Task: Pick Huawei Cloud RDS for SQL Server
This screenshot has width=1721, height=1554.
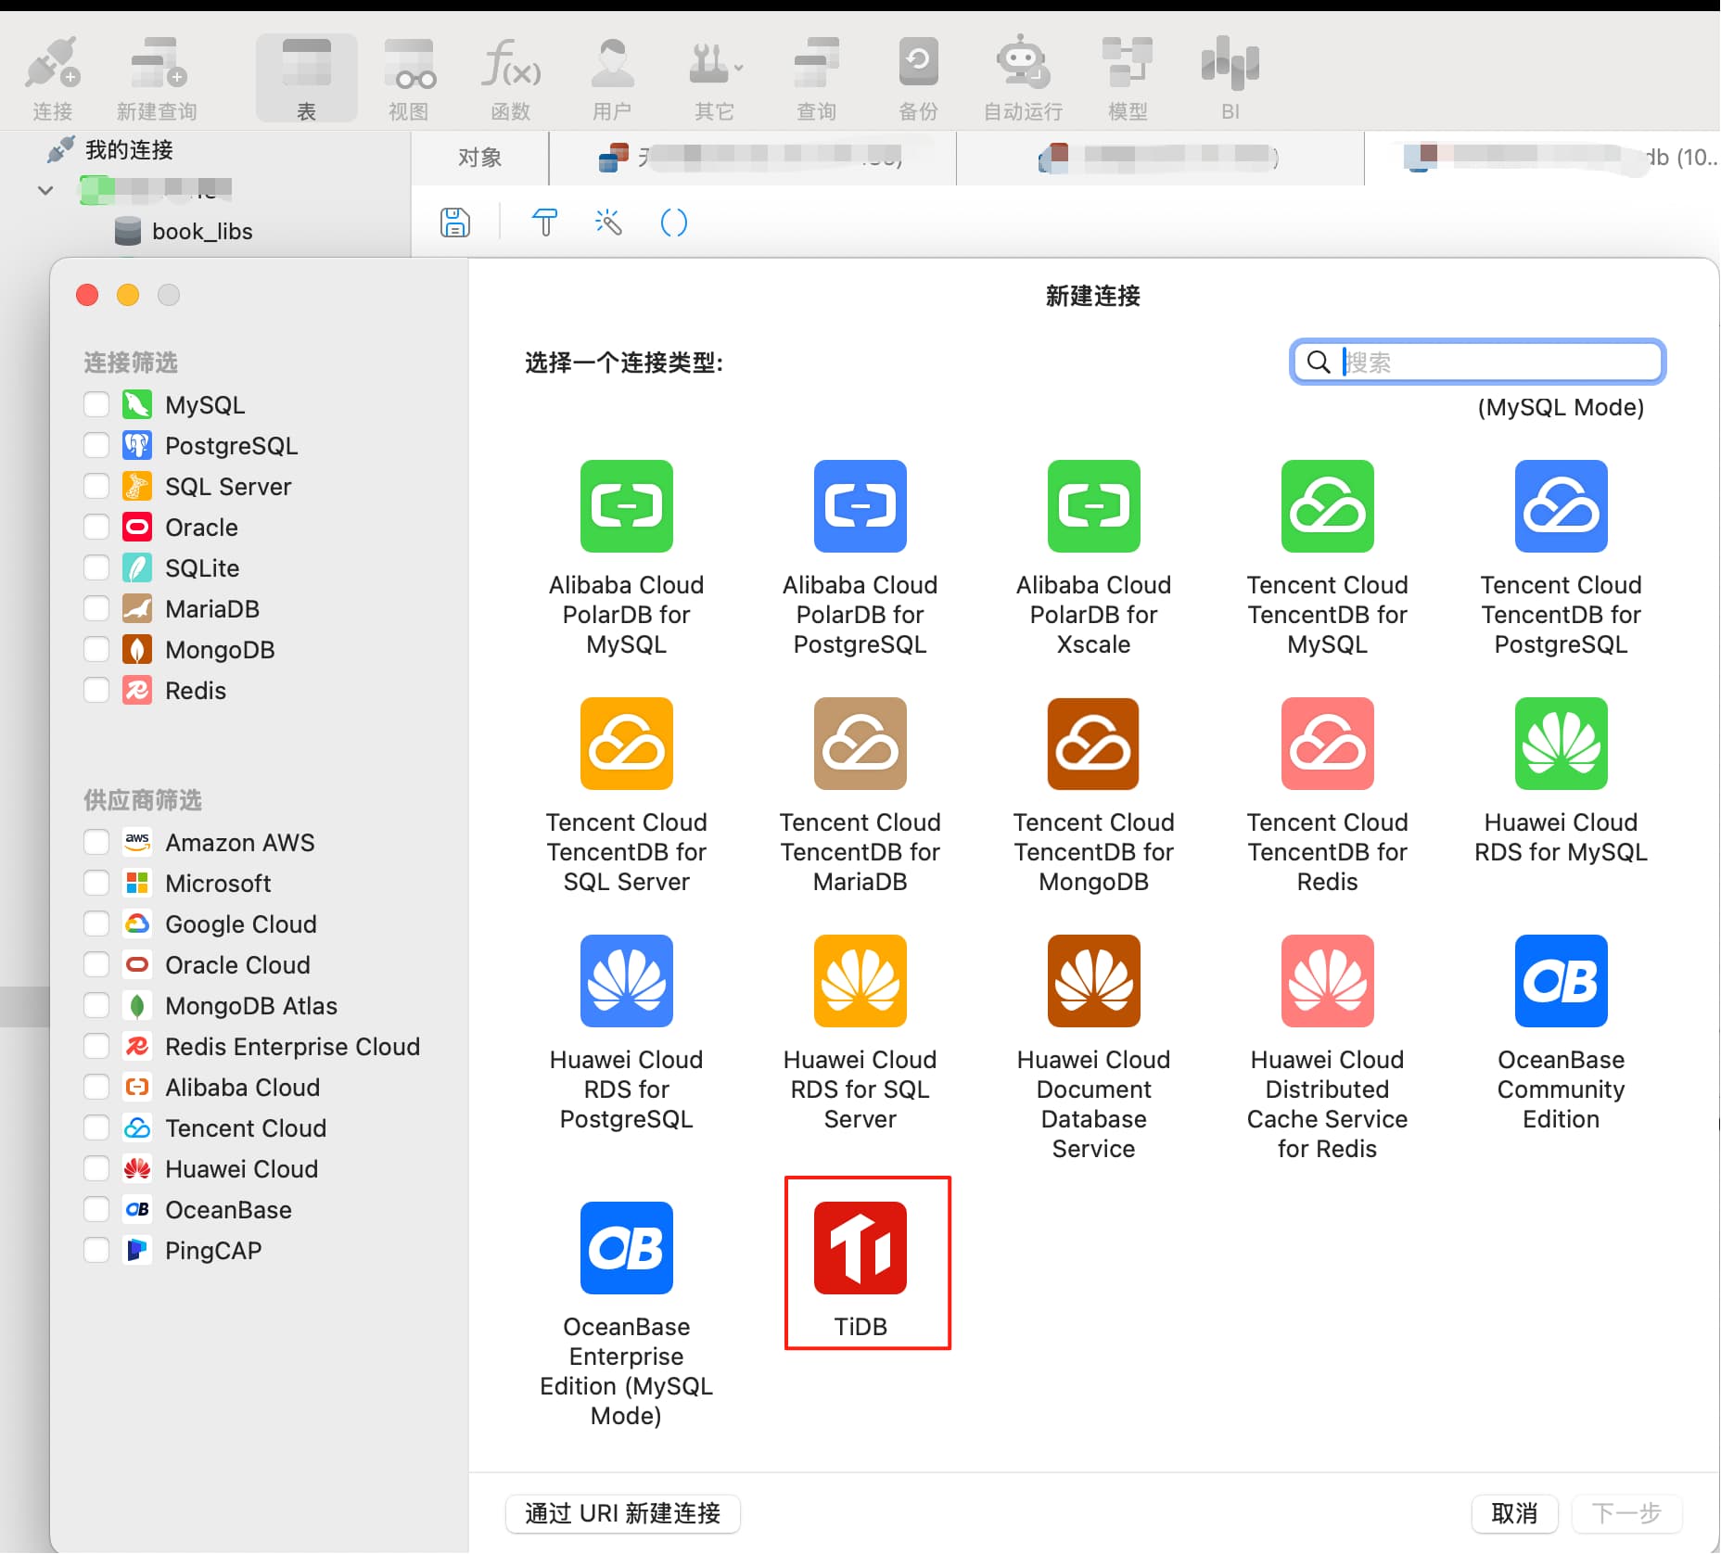Action: pyautogui.click(x=860, y=981)
